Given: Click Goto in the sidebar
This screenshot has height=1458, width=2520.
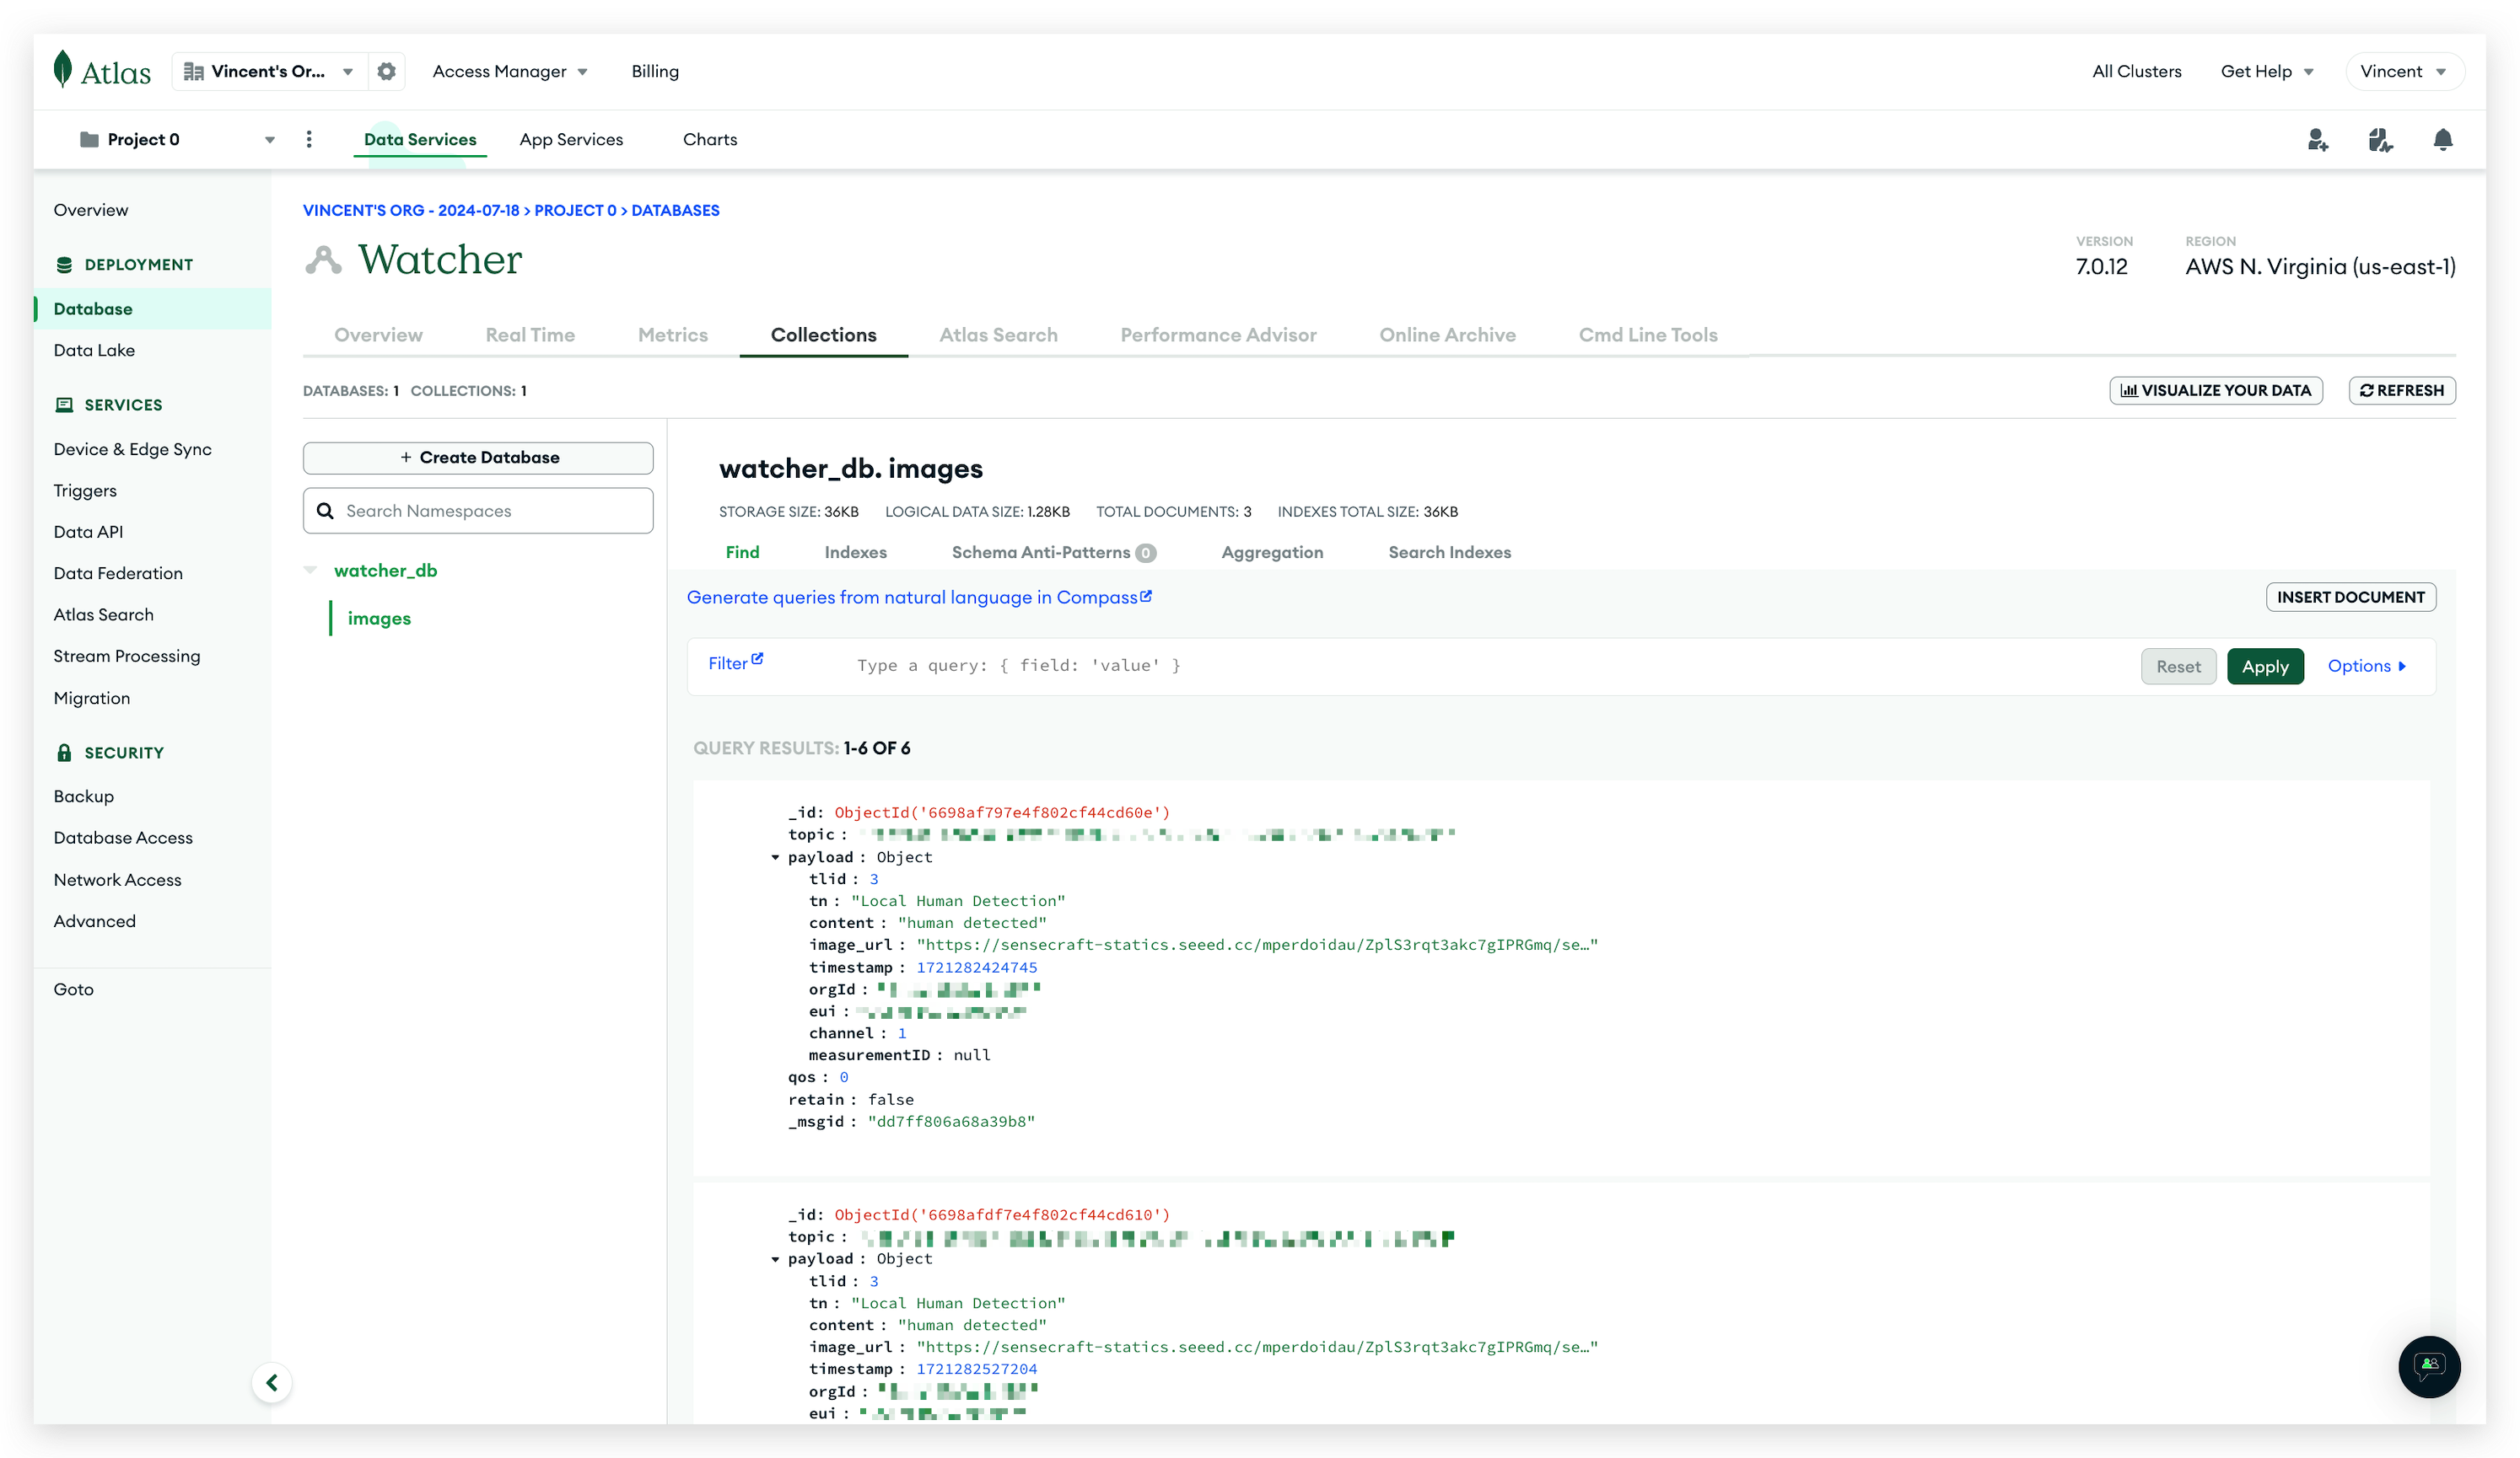Looking at the screenshot, I should coord(73,989).
